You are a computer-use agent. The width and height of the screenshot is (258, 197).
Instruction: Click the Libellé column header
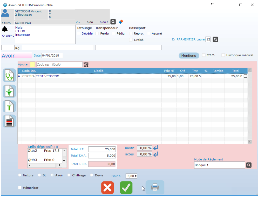99,71
